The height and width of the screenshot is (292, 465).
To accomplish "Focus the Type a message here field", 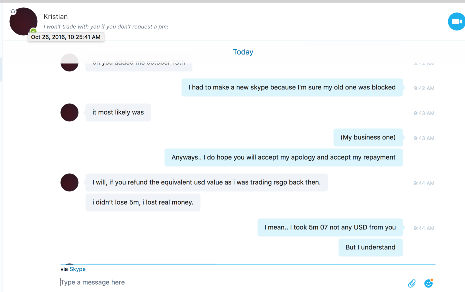I will pos(225,282).
